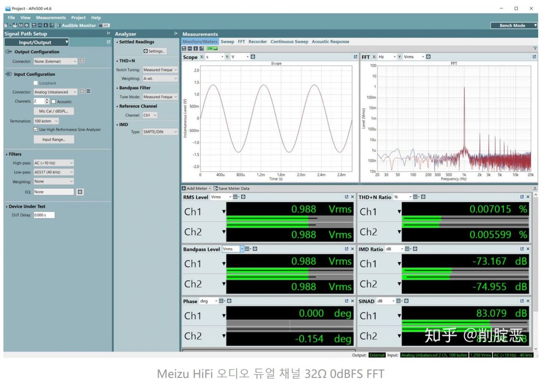Pop out the FFT graph window
Screen dimensions: 545x390
click(x=534, y=57)
